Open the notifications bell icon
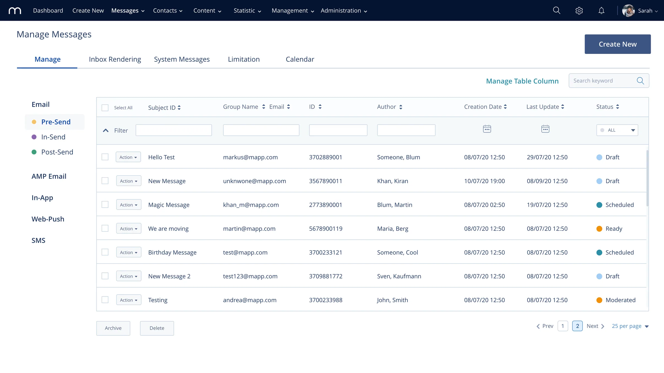The height and width of the screenshot is (373, 664). point(601,11)
